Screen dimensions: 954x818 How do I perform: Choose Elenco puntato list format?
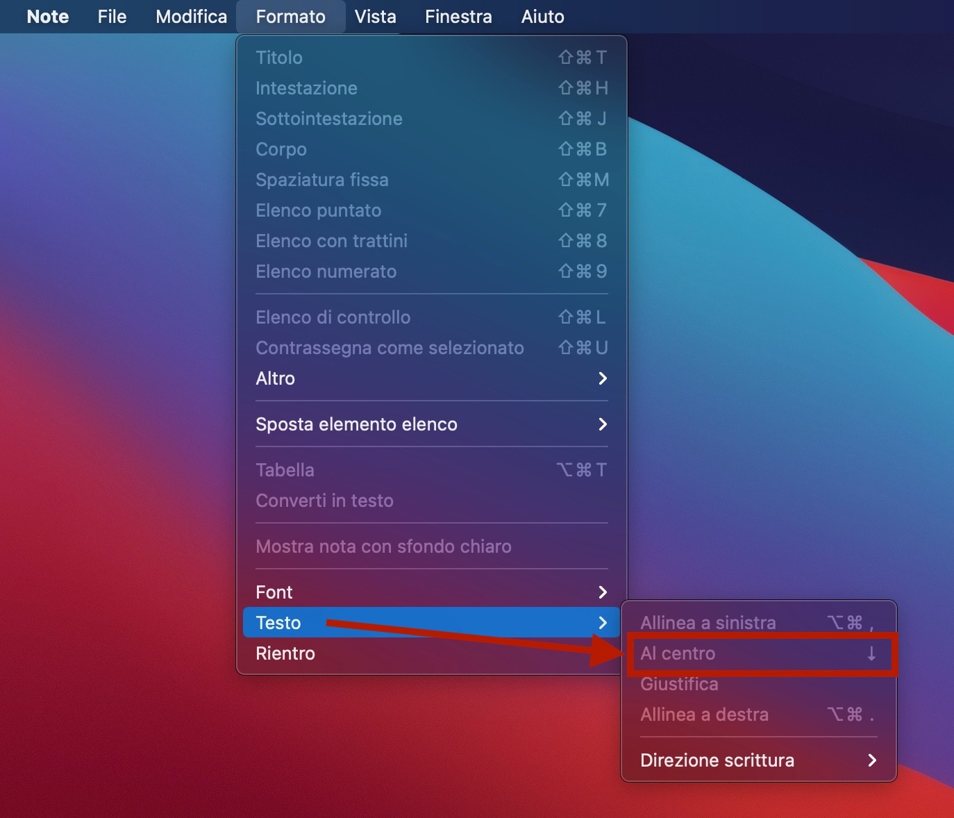pos(431,210)
